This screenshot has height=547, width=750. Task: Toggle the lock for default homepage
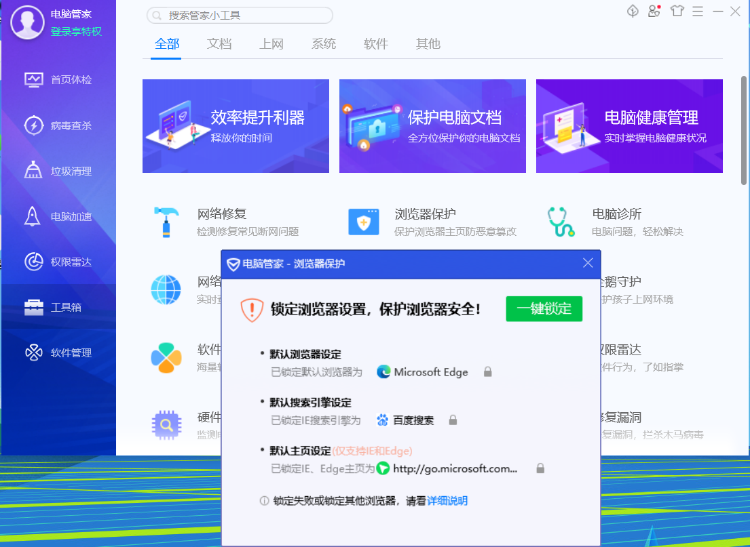(540, 468)
